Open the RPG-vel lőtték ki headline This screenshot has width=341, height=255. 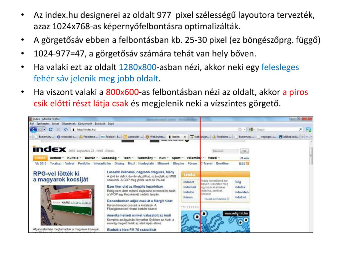61,177
